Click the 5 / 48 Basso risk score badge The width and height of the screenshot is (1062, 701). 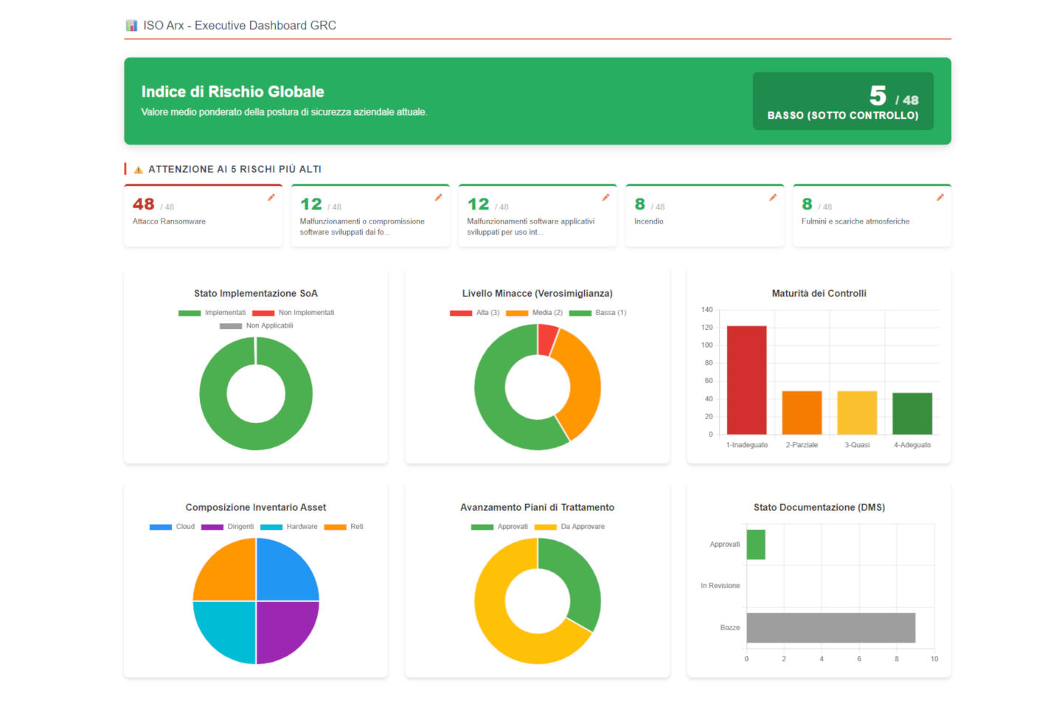tap(843, 101)
